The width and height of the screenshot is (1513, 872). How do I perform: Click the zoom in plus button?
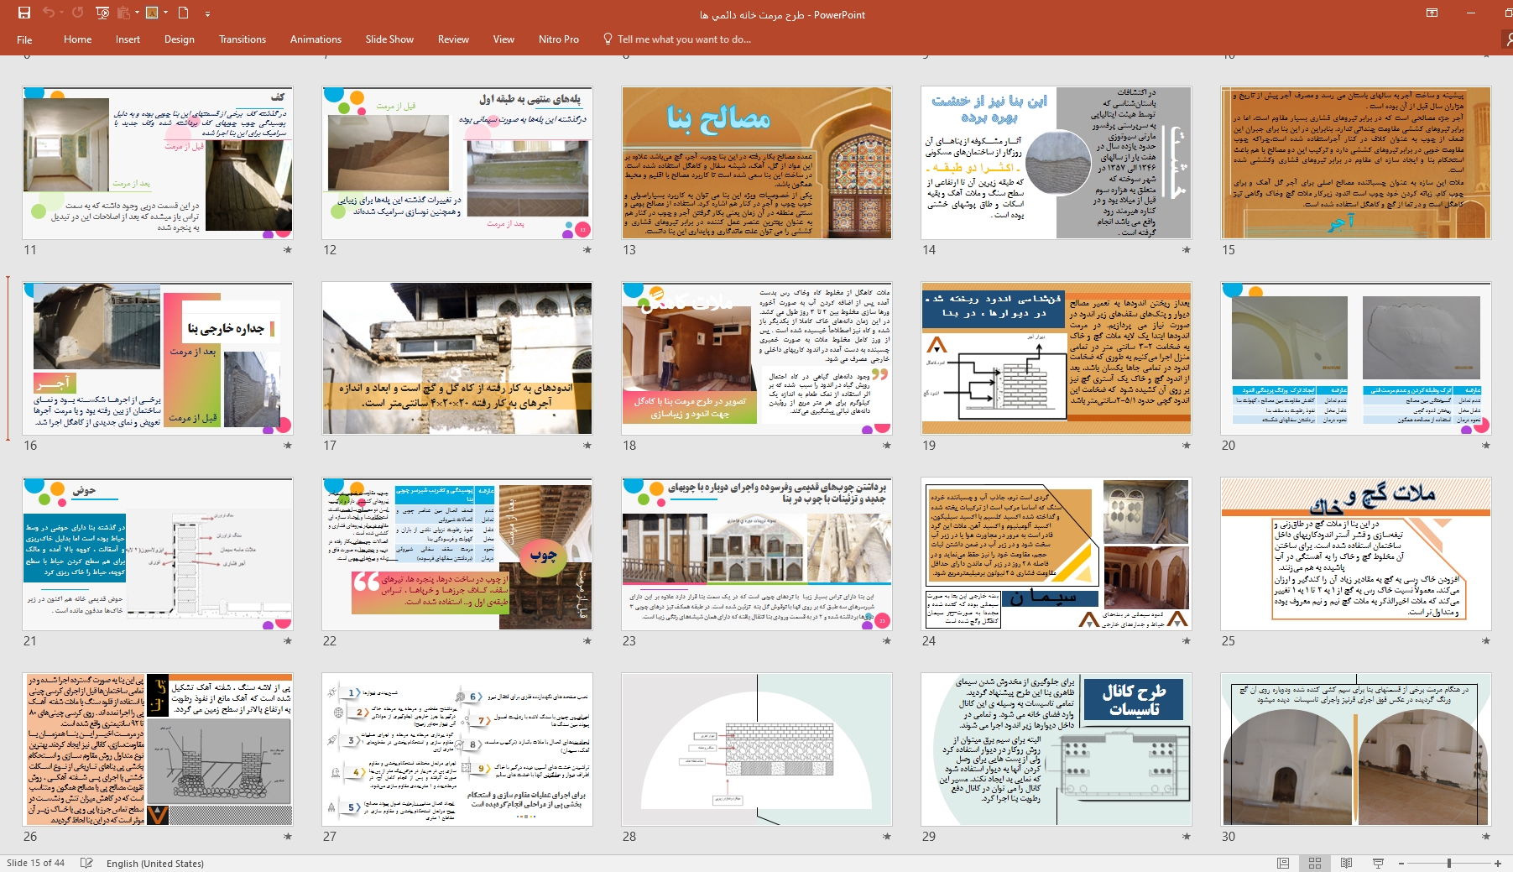pos(1498,863)
